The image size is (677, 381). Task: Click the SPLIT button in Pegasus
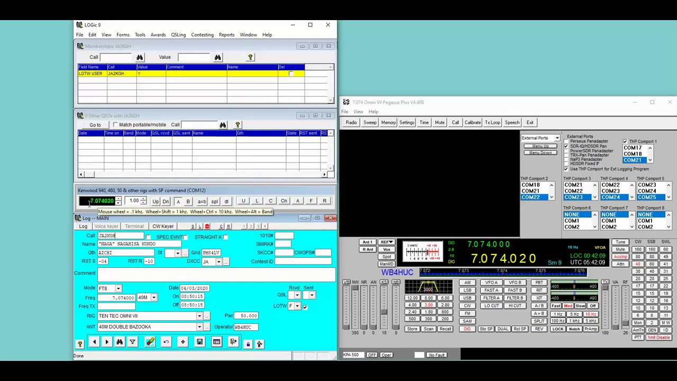click(539, 321)
